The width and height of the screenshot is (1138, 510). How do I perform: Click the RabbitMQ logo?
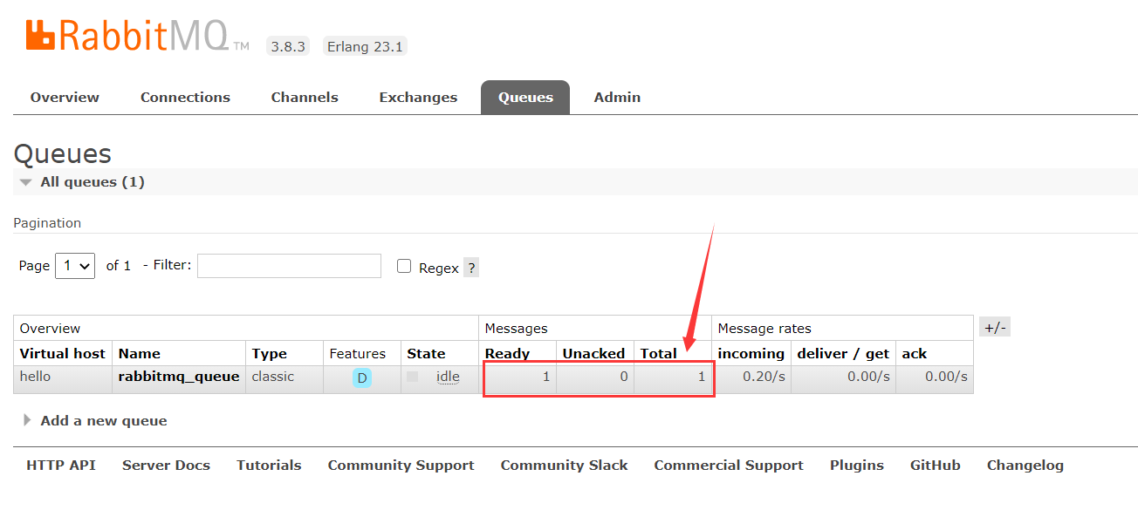pos(138,35)
